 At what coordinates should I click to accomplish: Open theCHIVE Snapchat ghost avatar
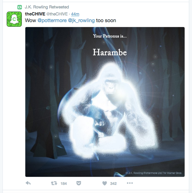point(14,19)
